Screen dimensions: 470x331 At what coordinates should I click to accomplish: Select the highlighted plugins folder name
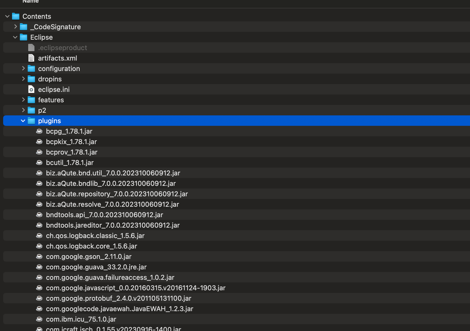coord(49,121)
